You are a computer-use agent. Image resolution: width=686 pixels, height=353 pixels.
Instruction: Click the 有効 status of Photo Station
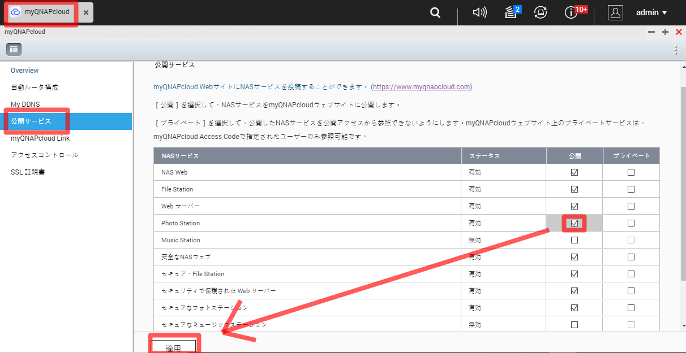point(474,223)
